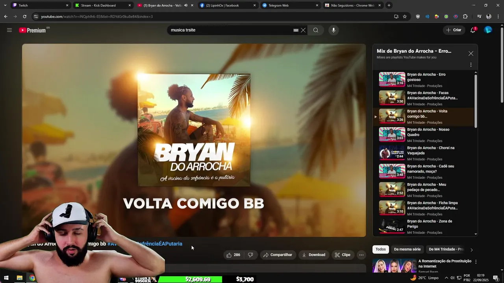Open the YouTube account avatar menu
The height and width of the screenshot is (283, 504).
(488, 30)
